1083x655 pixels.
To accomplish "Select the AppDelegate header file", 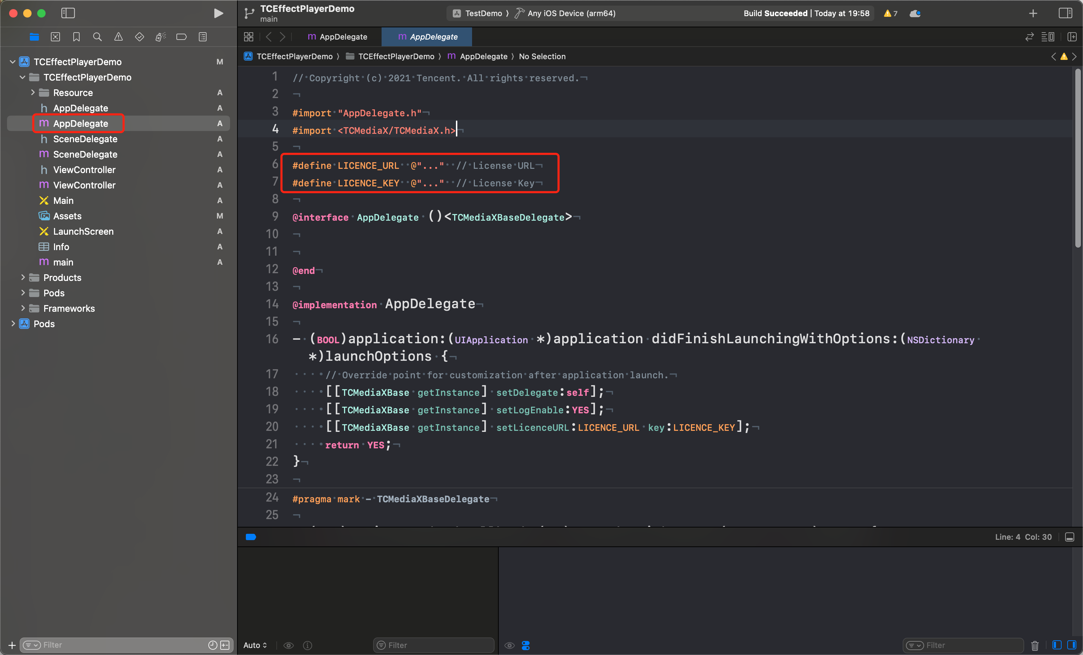I will coord(119,108).
